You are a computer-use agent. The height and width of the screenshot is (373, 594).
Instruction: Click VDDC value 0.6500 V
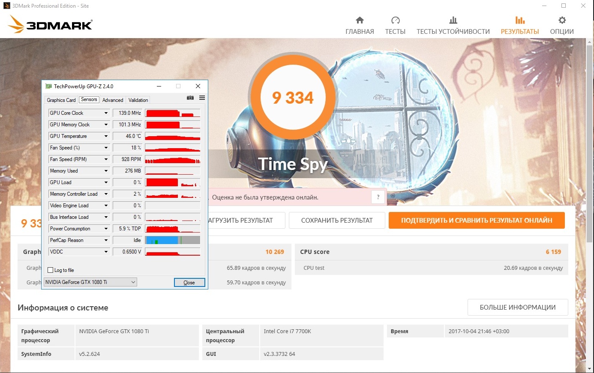click(128, 252)
